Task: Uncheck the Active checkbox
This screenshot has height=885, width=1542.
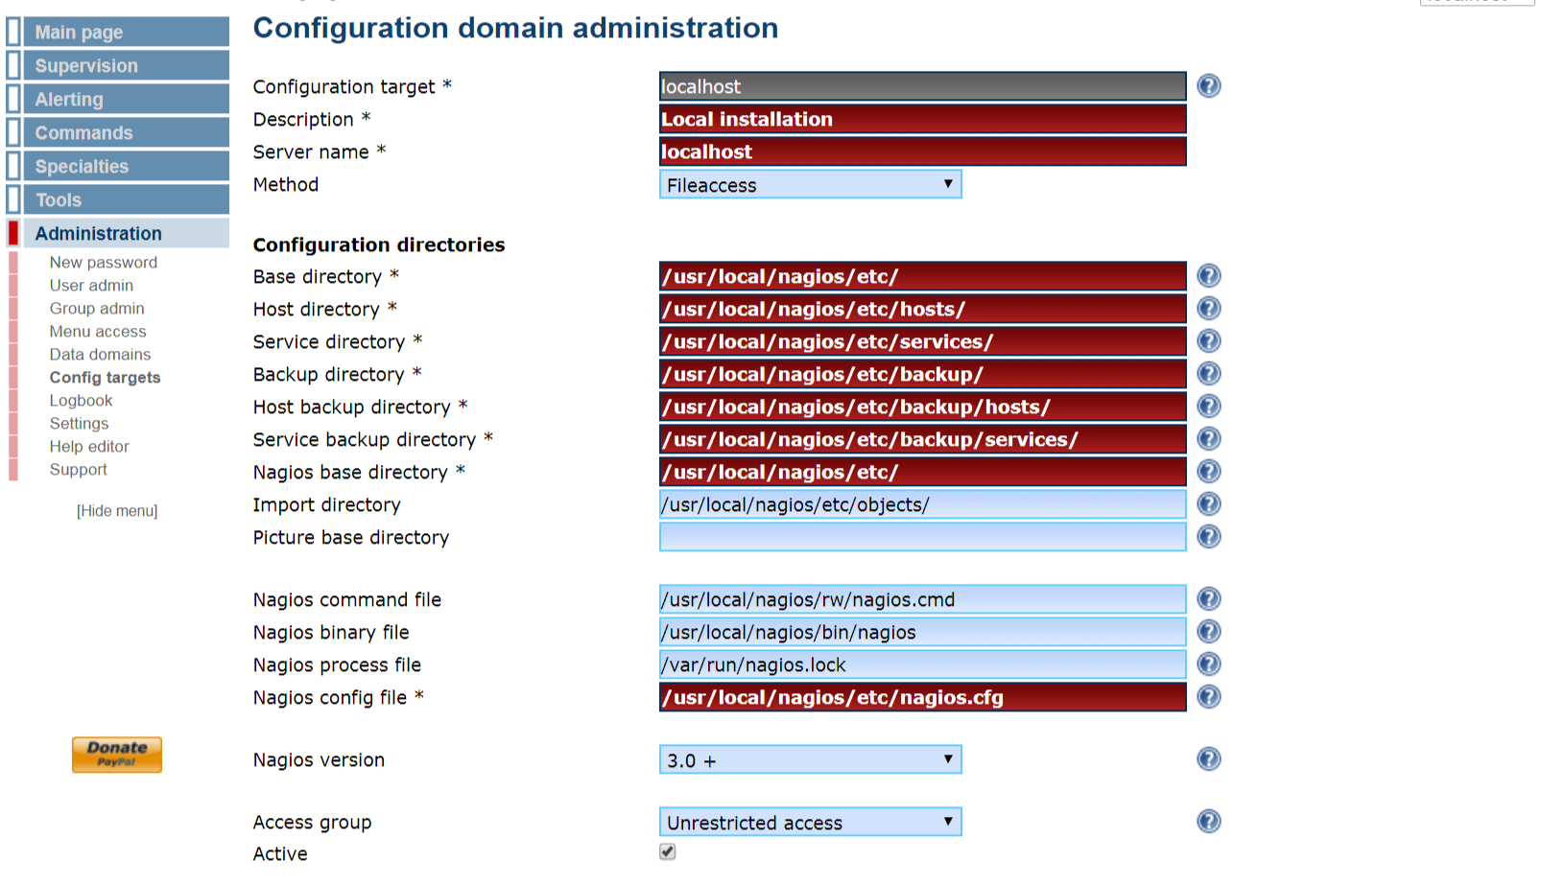Action: (668, 851)
